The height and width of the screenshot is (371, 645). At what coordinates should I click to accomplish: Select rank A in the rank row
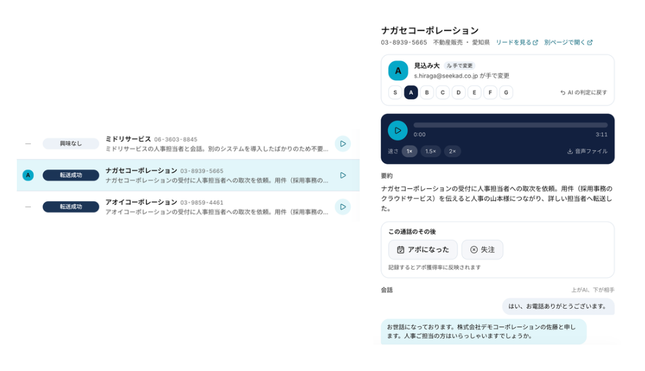pyautogui.click(x=411, y=92)
